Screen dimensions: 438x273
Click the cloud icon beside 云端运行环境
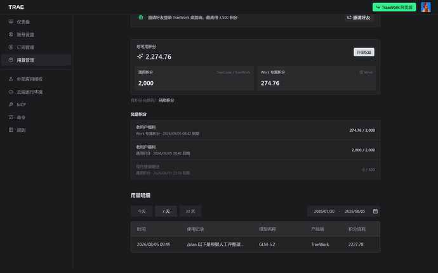(x=11, y=92)
